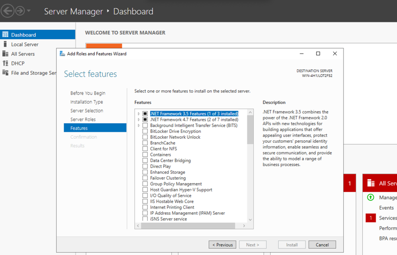Click the File and Storage Services icon
Image resolution: width=397 pixels, height=255 pixels.
(5, 73)
